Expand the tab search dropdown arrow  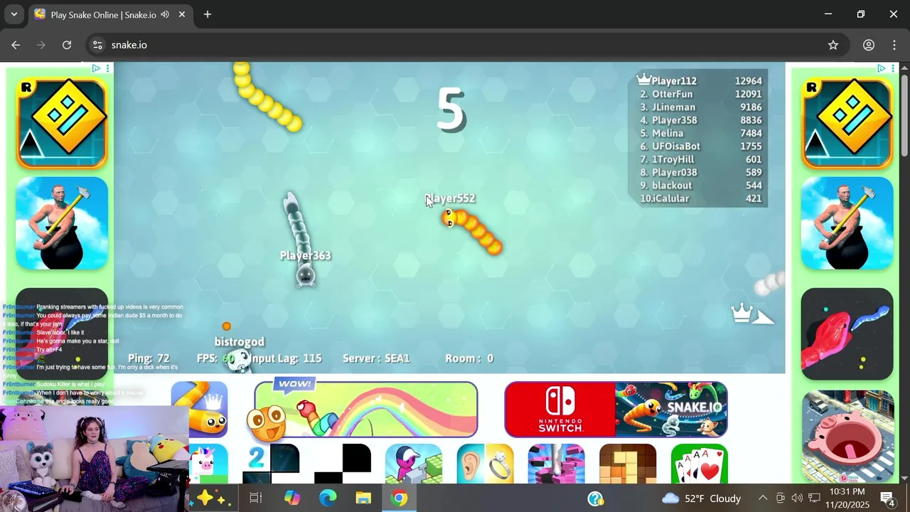click(14, 14)
